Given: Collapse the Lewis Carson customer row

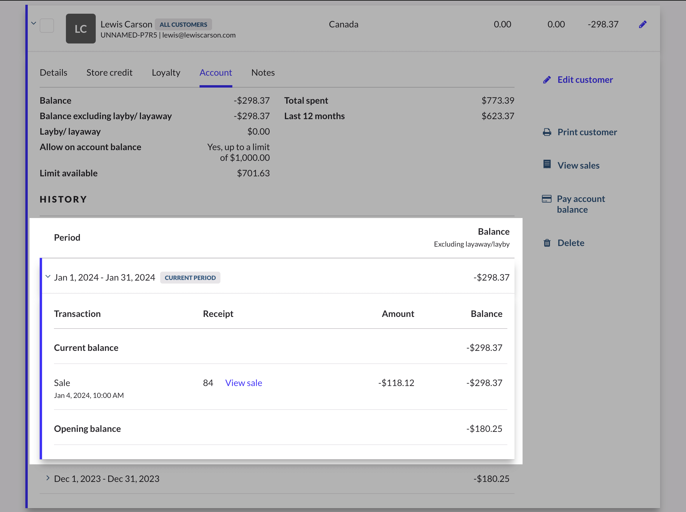Looking at the screenshot, I should tap(34, 23).
